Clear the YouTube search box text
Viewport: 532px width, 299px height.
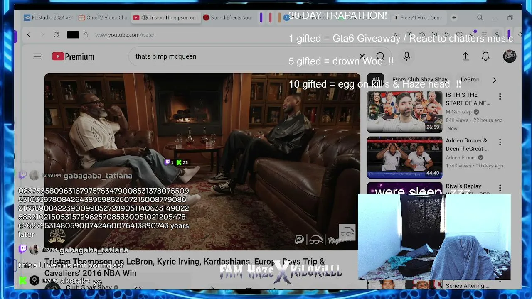pos(362,56)
